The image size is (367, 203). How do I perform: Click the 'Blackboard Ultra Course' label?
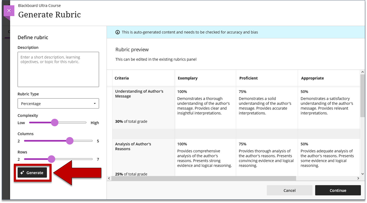[39, 5]
